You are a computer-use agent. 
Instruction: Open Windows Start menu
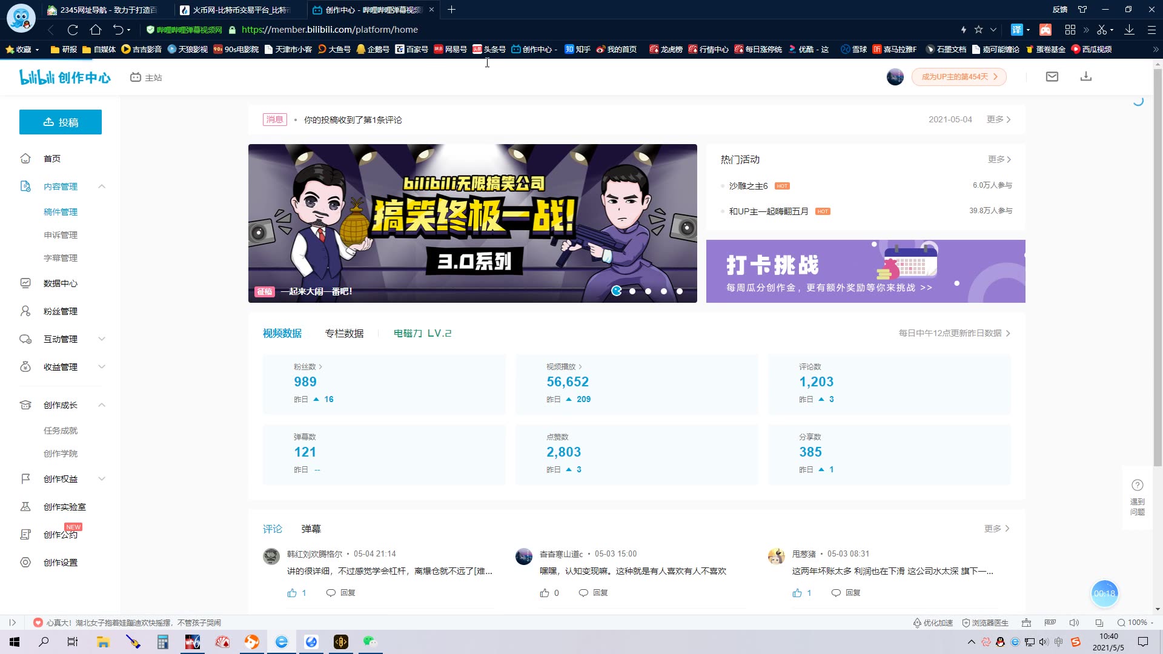click(15, 642)
